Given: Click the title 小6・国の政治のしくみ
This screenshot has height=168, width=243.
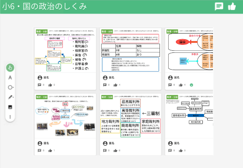Looking at the screenshot, I should [44, 6].
